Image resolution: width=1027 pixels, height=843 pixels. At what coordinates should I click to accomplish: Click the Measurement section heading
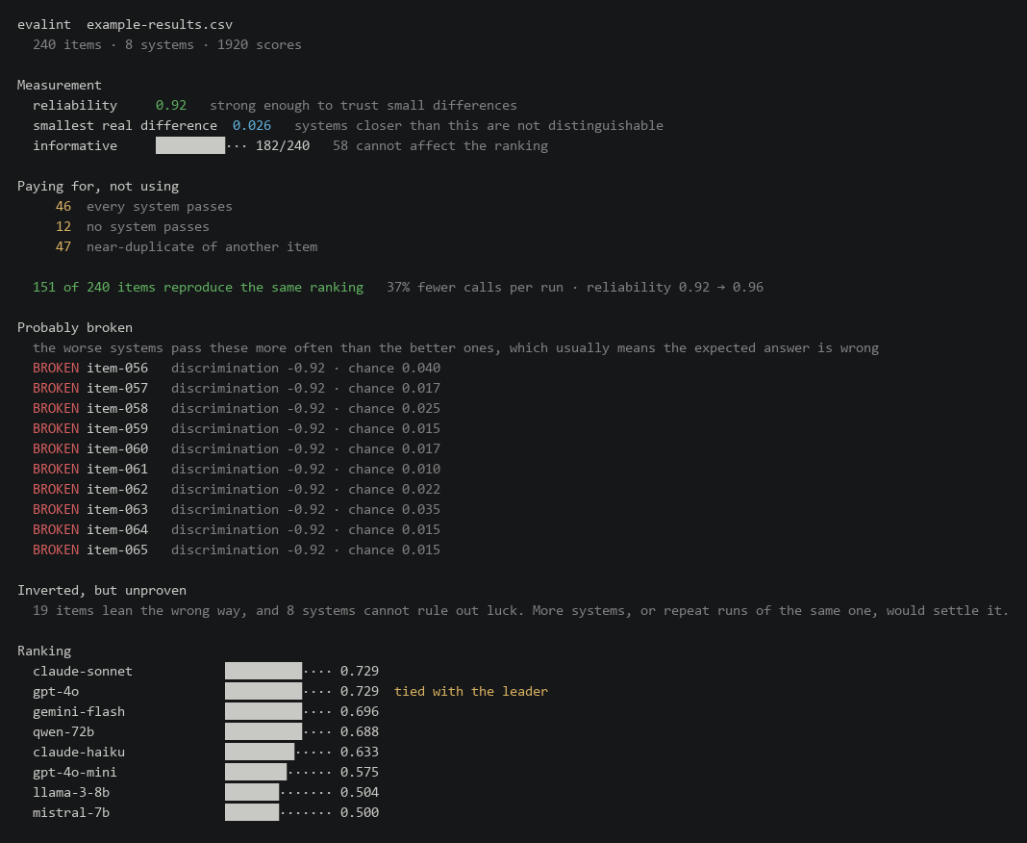point(59,86)
